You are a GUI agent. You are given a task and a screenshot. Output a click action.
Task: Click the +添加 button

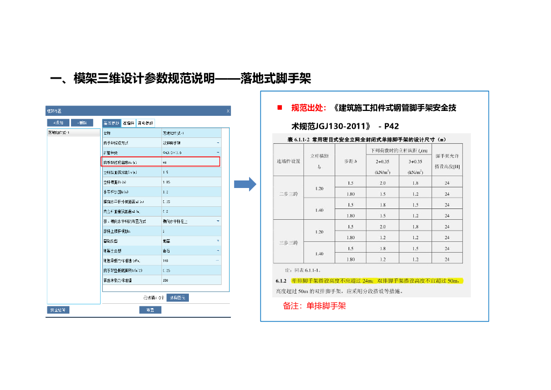[58, 123]
